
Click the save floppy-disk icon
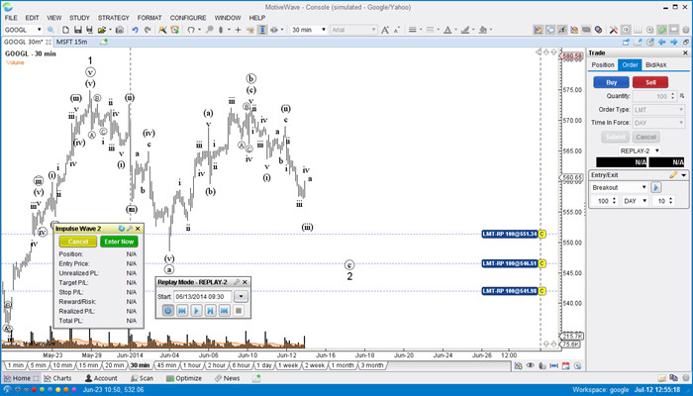[x=78, y=30]
